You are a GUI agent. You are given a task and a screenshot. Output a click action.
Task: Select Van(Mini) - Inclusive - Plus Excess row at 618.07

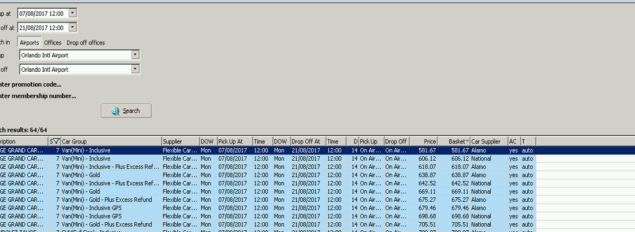[268, 167]
